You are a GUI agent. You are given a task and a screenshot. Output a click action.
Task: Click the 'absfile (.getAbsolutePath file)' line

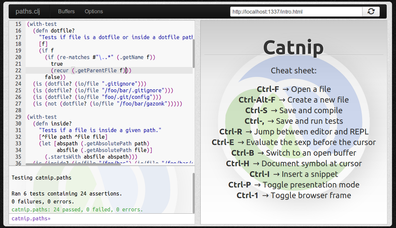[x=104, y=150]
